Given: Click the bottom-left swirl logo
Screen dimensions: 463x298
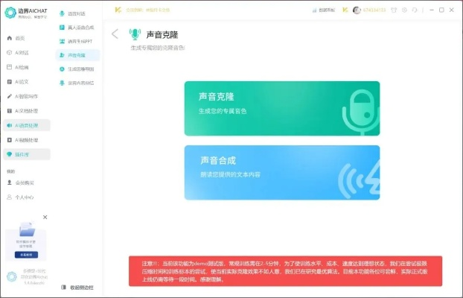Looking at the screenshot, I should point(12,276).
